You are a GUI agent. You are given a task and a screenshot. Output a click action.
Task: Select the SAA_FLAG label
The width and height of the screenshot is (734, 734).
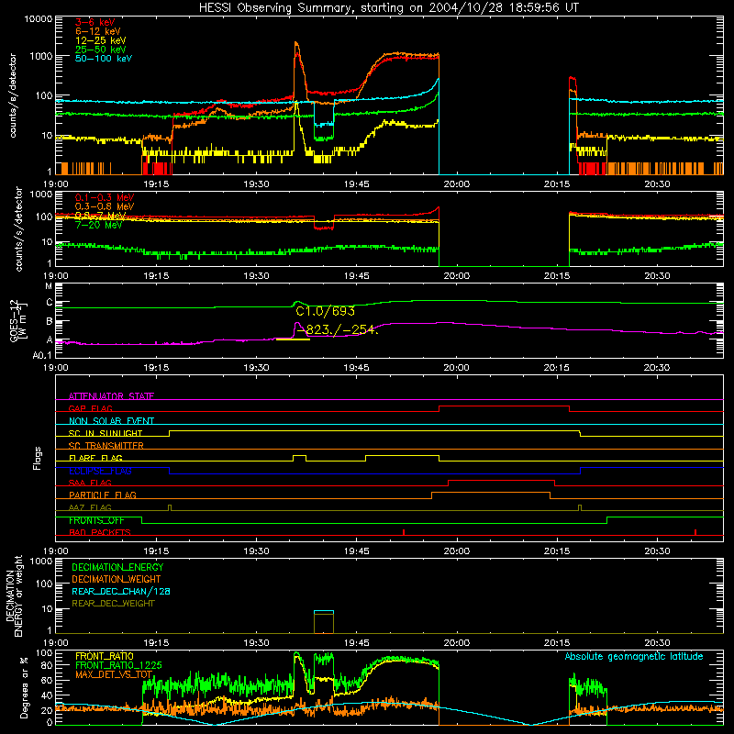pyautogui.click(x=90, y=483)
